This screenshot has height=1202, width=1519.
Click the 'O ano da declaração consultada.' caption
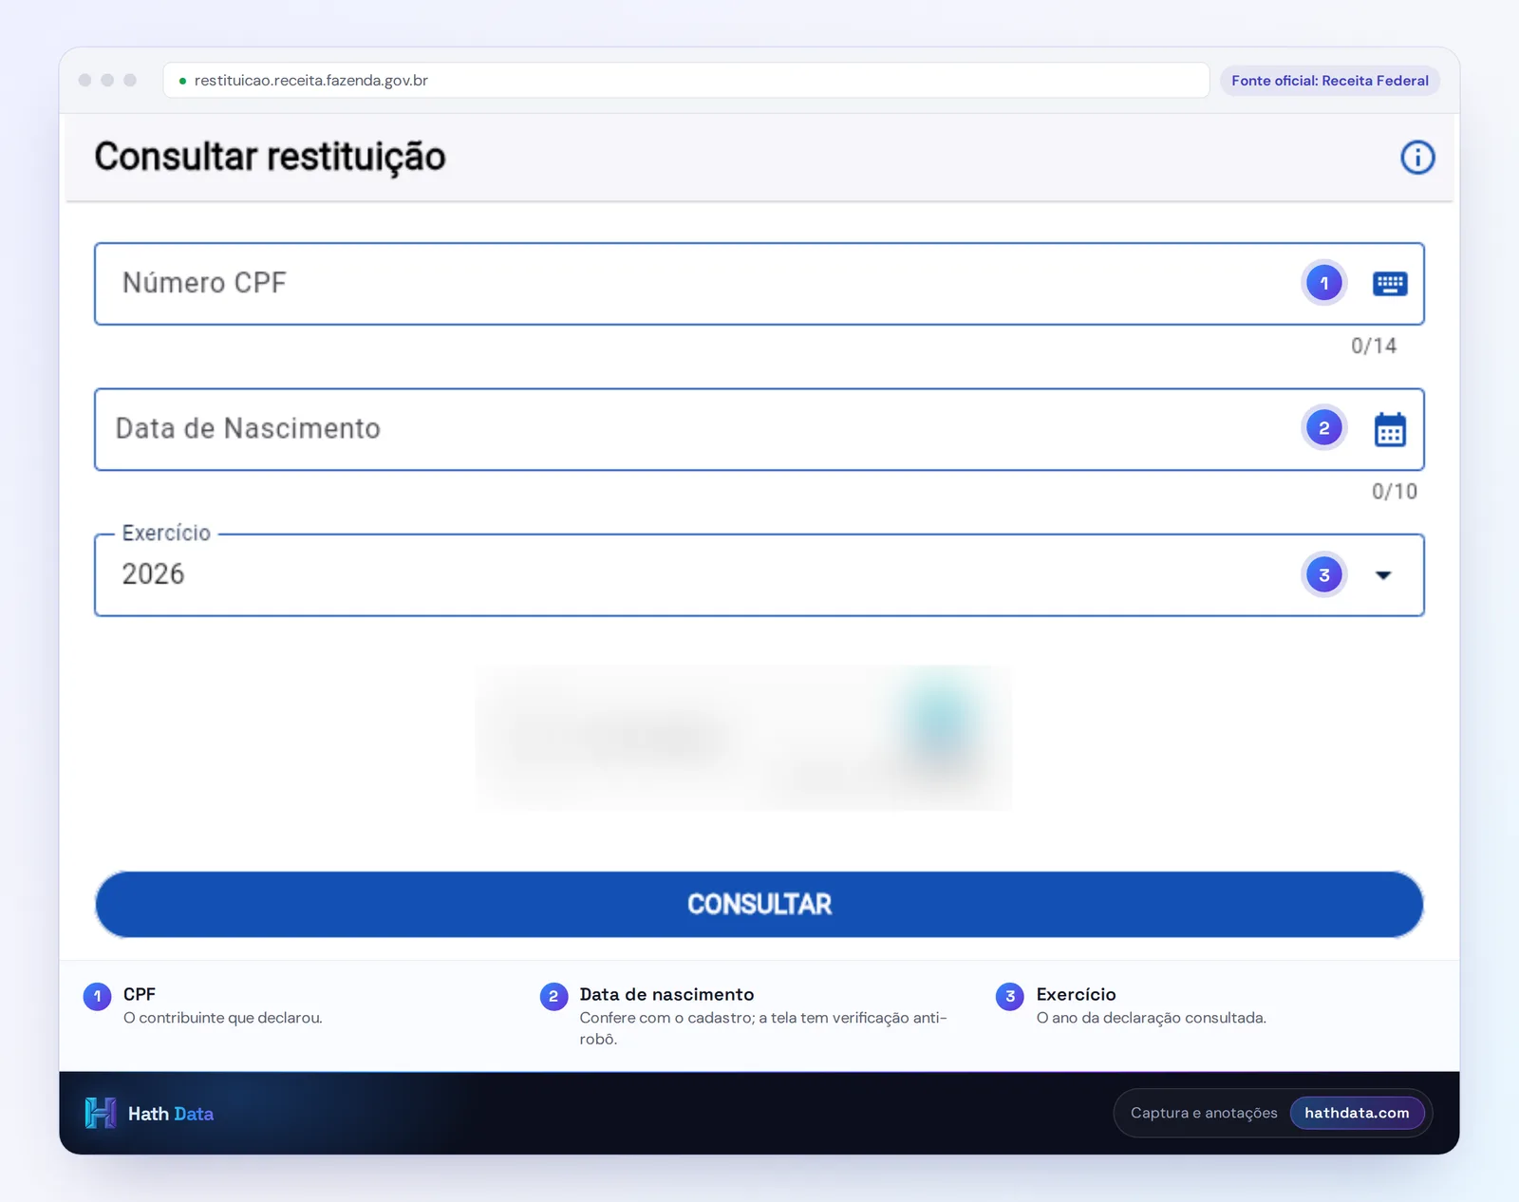[x=1151, y=1018]
